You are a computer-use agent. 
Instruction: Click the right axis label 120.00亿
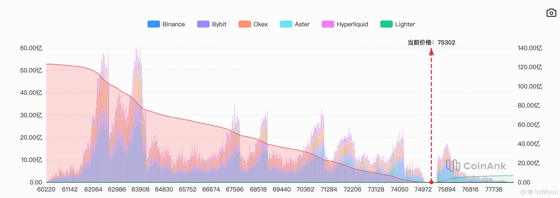530,67
